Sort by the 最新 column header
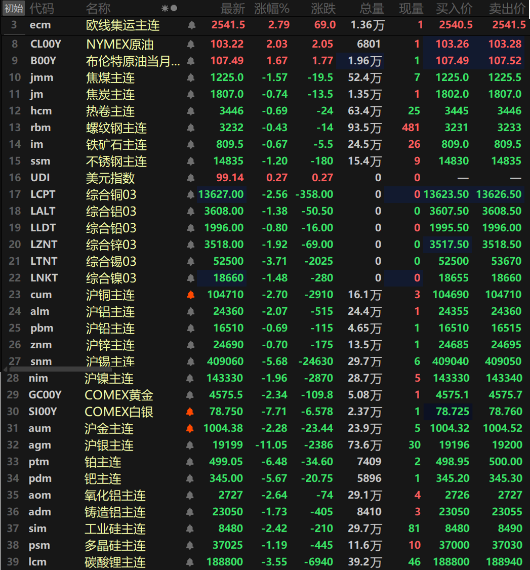Viewport: 530px width, 570px height. click(233, 9)
